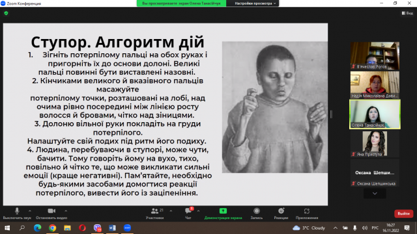Mute microphone with Выключить звук button

coord(17,214)
